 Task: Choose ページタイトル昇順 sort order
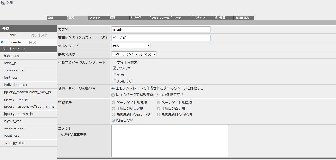pyautogui.click(x=113, y=103)
